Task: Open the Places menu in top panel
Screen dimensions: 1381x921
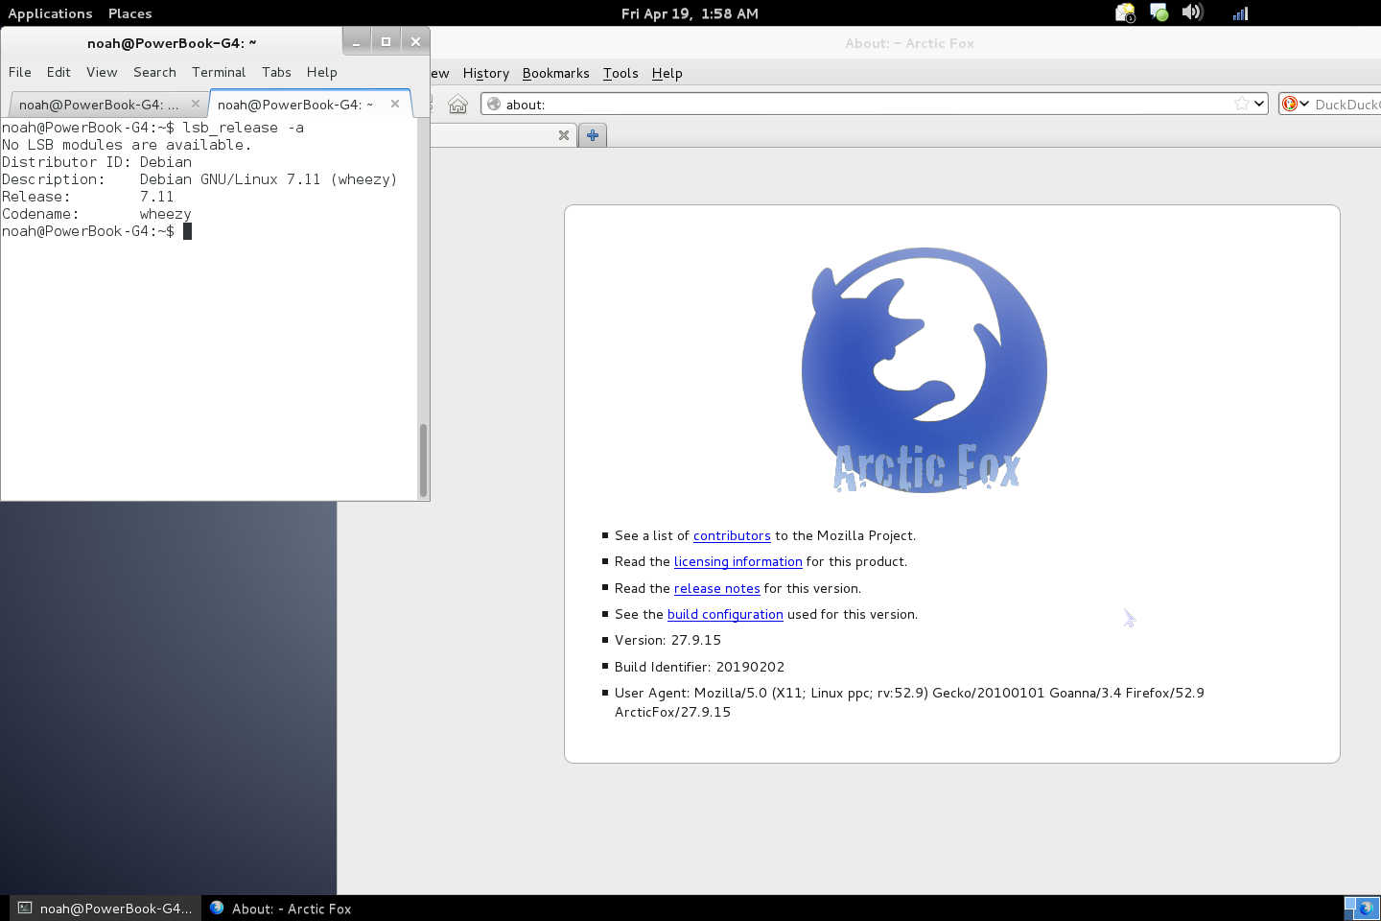Action: [x=129, y=13]
